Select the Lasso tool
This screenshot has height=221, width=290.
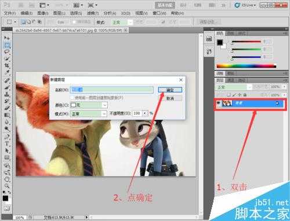pos(7,51)
